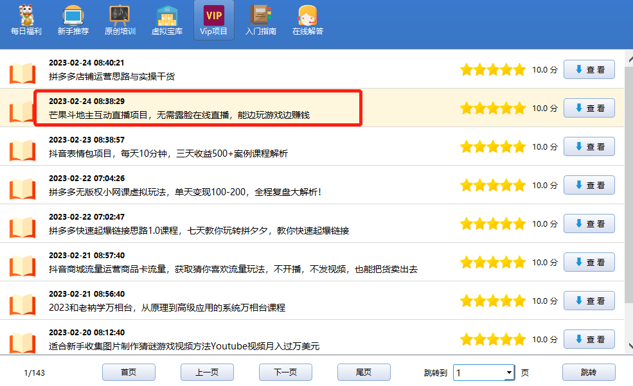Click 查看 for 抖音商城流量运营
Viewport: 633px width, 386px height.
click(x=589, y=262)
